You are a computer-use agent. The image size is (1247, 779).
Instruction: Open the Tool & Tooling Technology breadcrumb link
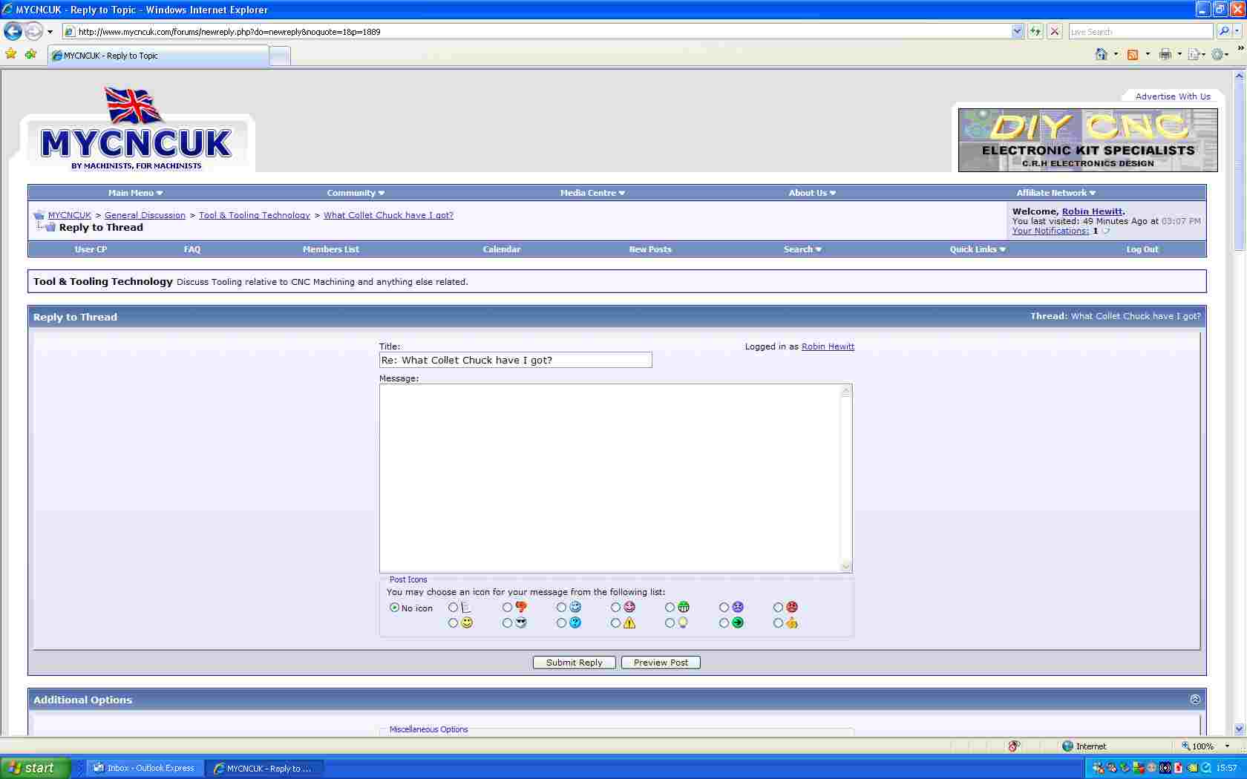point(255,215)
